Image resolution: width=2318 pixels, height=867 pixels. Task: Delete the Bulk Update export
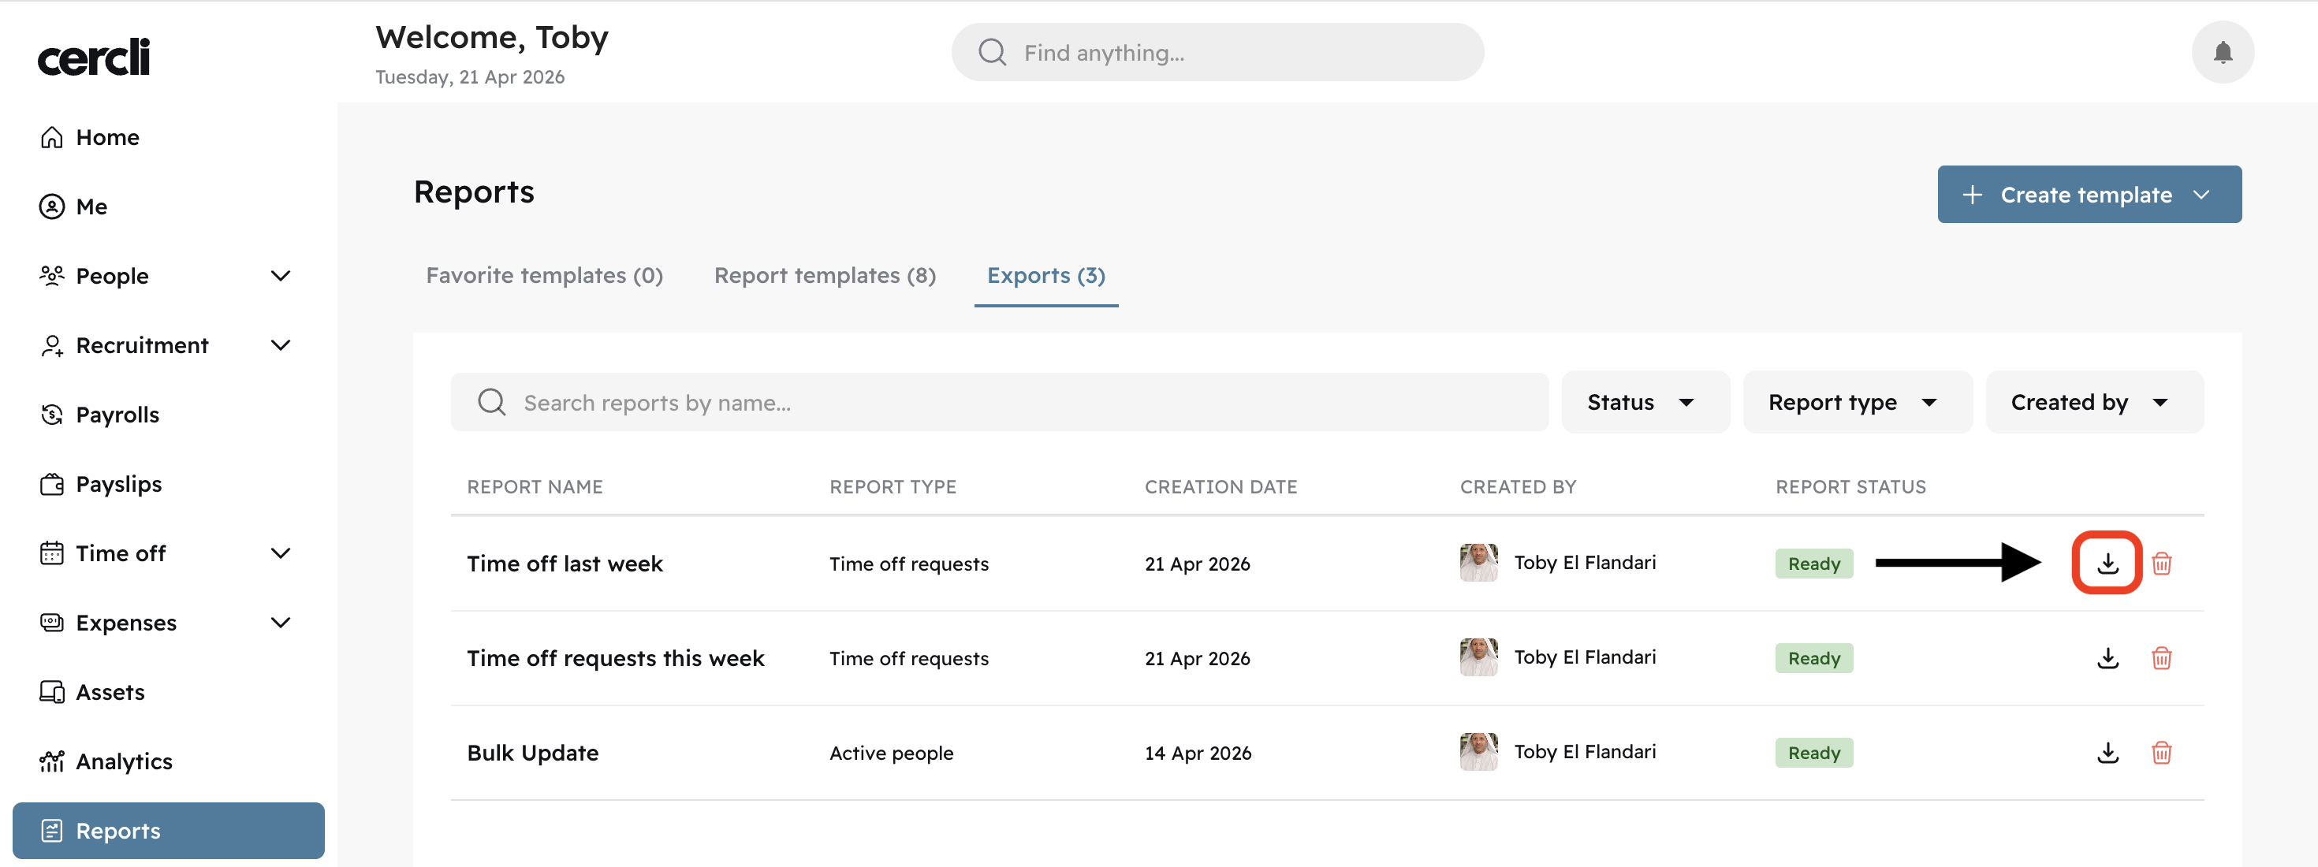(2161, 752)
